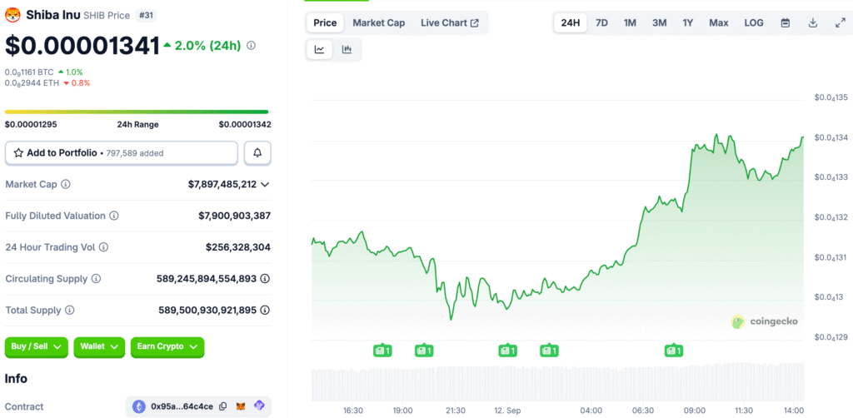Viewport: 853px width, 418px height.
Task: Click Market Cap value $7,897,485,212
Action: (222, 184)
